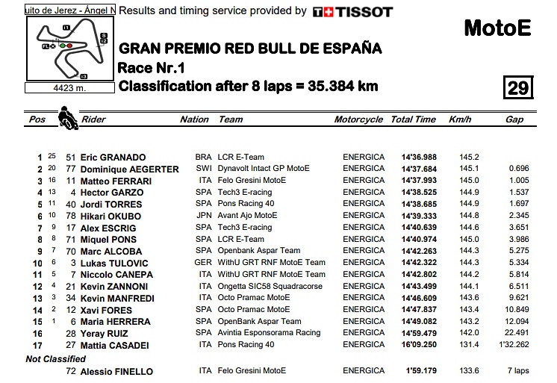Click the Total Time column header
Image resolution: width=557 pixels, height=383 pixels.
pyautogui.click(x=413, y=119)
